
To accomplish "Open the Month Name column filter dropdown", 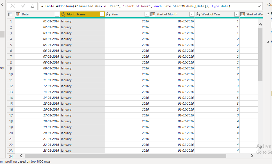I will coord(102,14).
